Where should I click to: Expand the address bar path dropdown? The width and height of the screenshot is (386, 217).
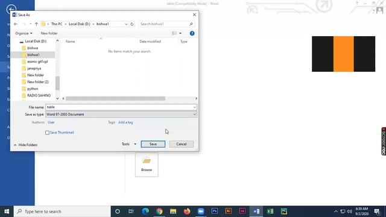click(126, 24)
